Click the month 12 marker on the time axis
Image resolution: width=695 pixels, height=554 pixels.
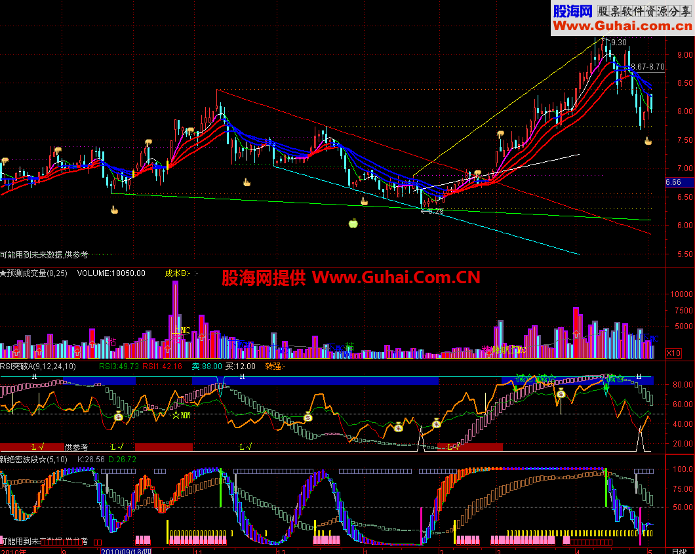tap(281, 551)
